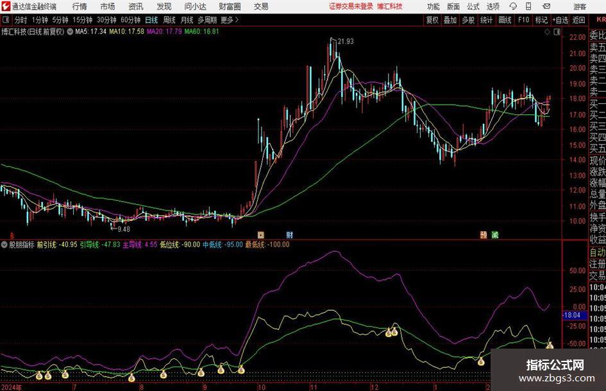Click the red 证券交易未登录 login link
Screen dimensions: 606x391
[x=351, y=6]
